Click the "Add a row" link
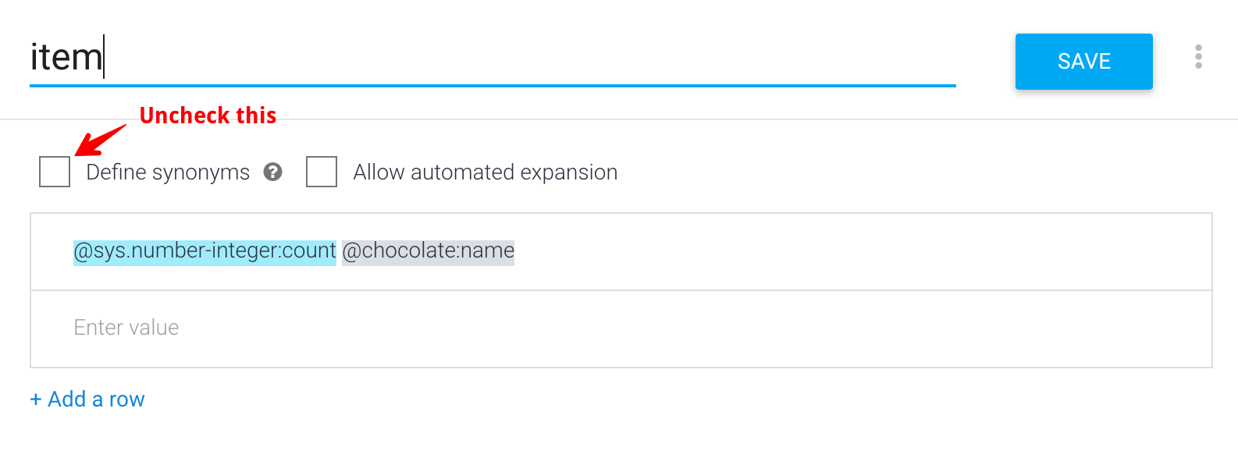This screenshot has height=476, width=1238. (96, 400)
